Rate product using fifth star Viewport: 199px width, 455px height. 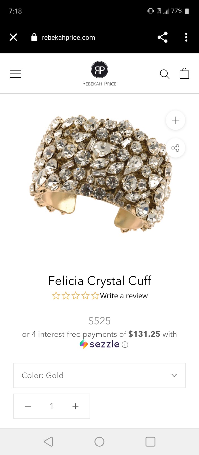pos(95,296)
